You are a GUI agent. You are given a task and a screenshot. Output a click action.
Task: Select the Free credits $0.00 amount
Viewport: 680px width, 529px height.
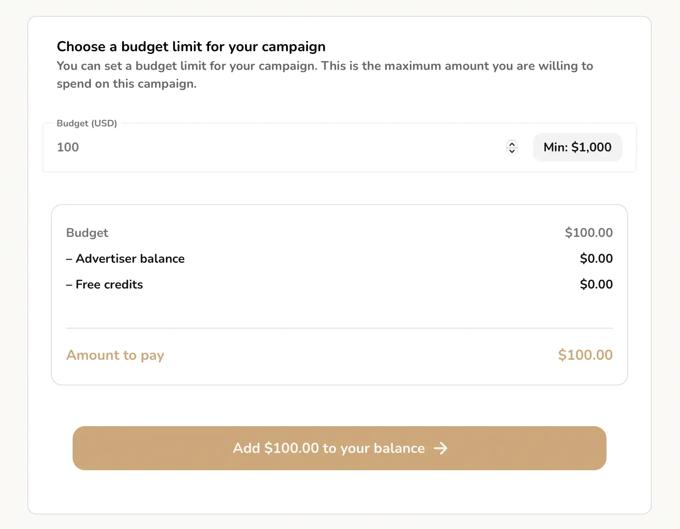[596, 285]
